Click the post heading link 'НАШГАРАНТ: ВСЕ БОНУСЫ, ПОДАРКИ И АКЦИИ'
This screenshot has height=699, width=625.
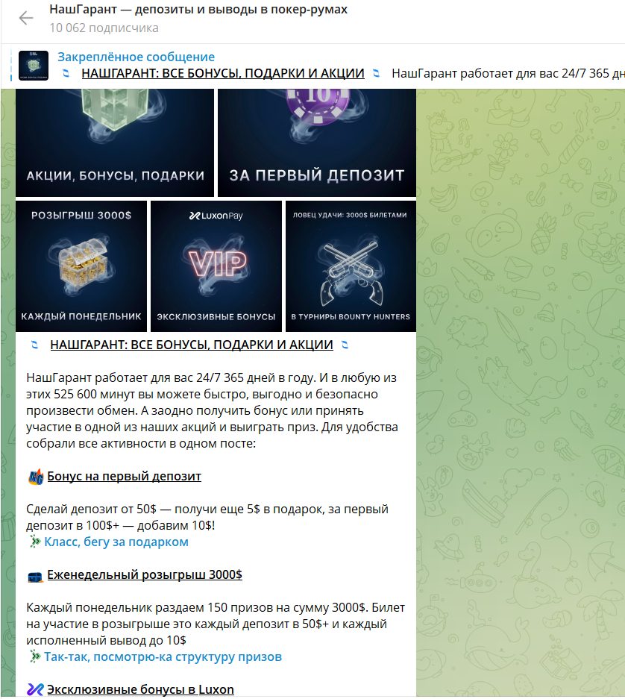[192, 345]
